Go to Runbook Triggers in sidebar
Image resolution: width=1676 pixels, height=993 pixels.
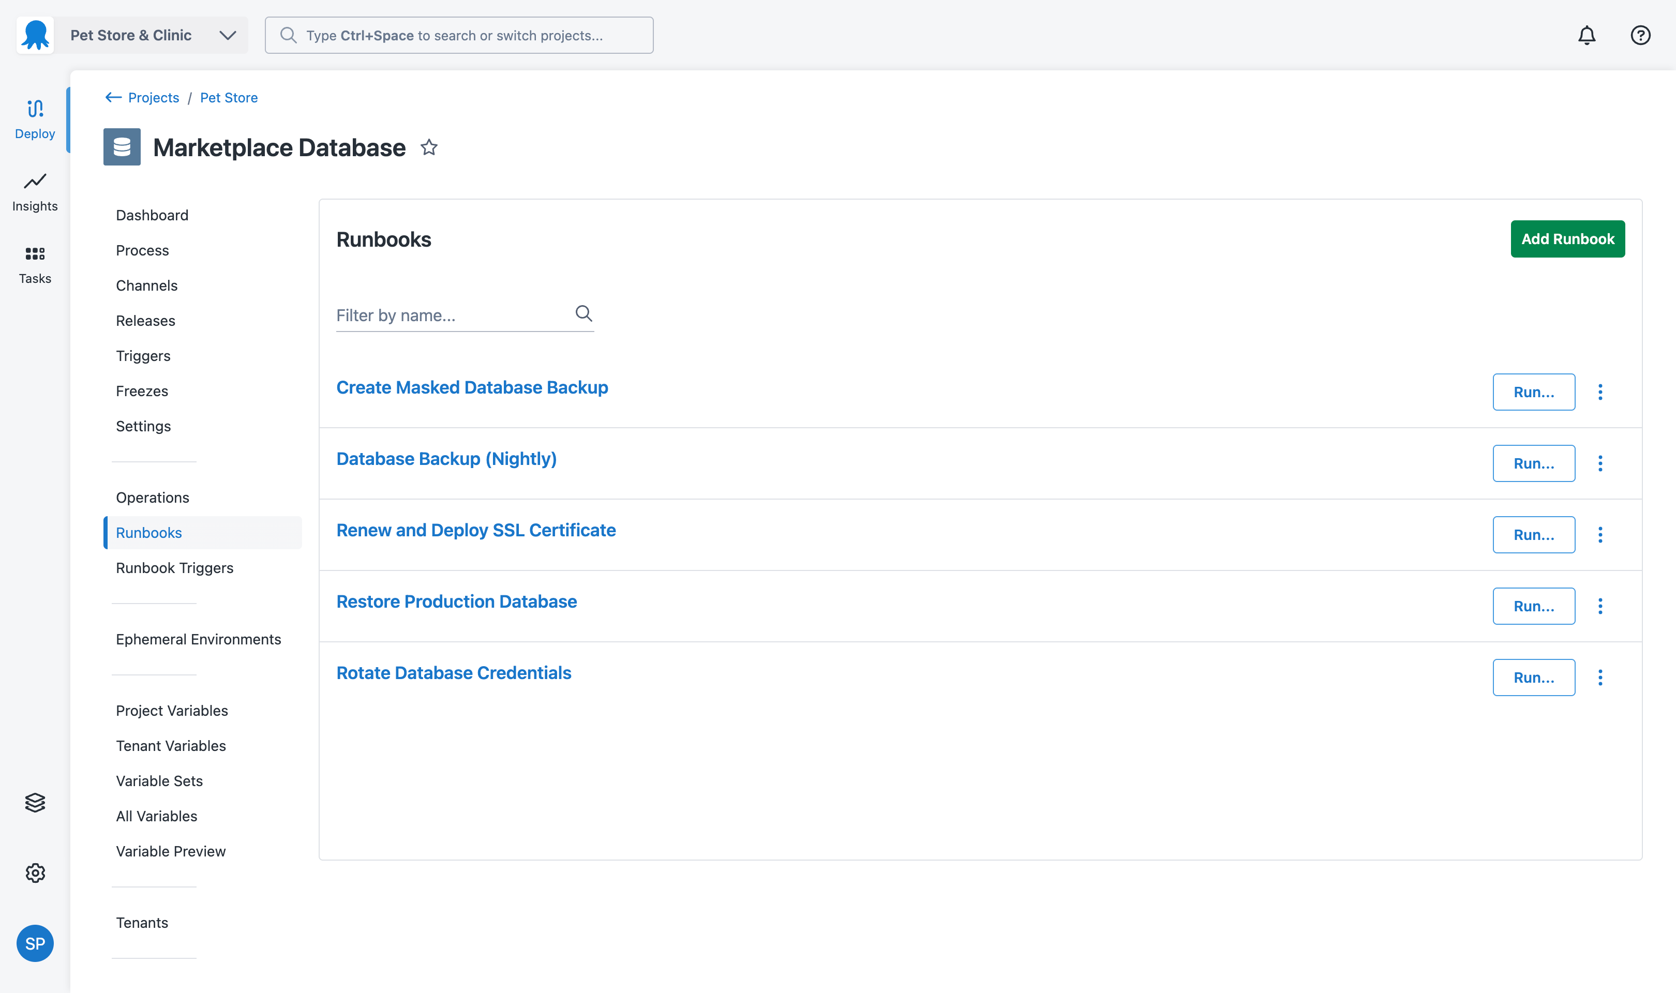(x=175, y=568)
